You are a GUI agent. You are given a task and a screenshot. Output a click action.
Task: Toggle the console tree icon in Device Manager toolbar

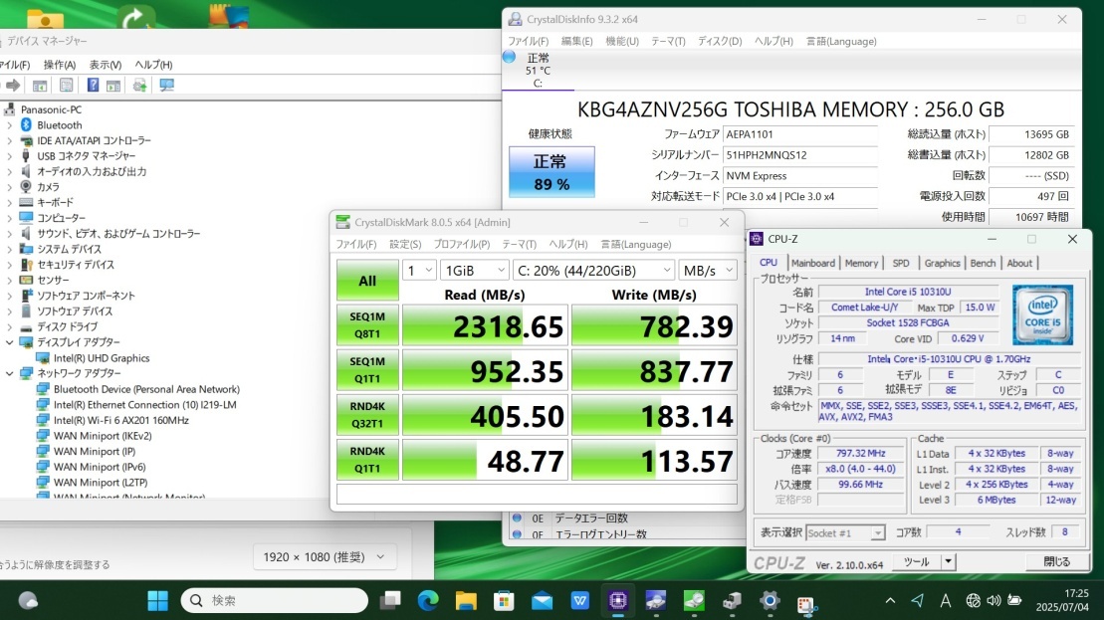40,86
